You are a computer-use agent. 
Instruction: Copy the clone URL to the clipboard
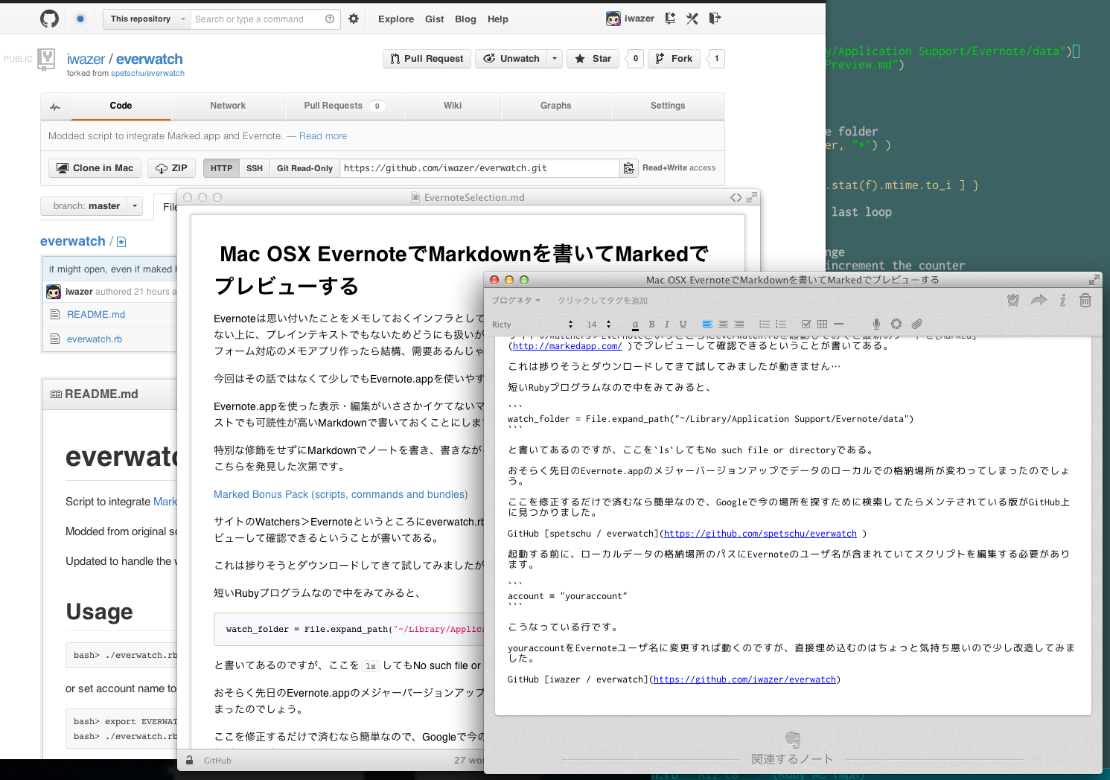[629, 168]
